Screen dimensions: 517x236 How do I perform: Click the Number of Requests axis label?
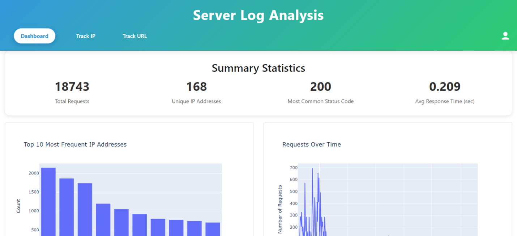click(280, 209)
